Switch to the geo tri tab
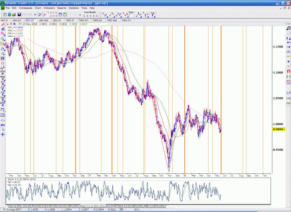This screenshot has width=291, height=212. pyautogui.click(x=4, y=20)
